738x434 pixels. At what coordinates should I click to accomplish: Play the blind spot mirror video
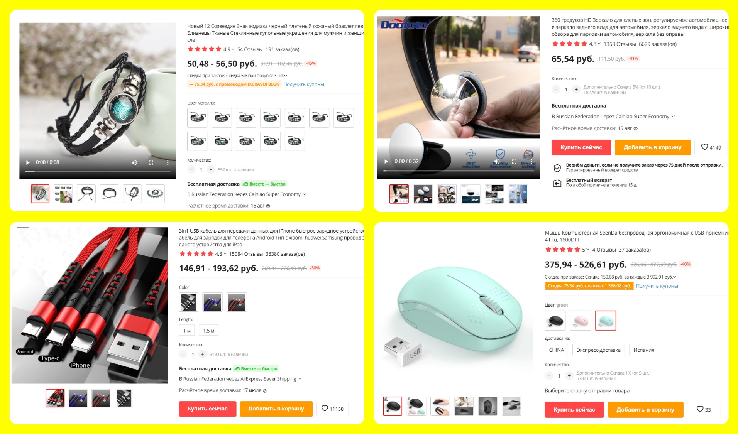[x=386, y=161]
